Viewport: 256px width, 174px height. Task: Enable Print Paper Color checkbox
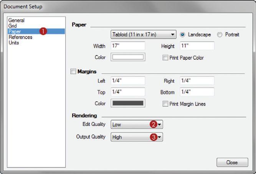point(165,58)
